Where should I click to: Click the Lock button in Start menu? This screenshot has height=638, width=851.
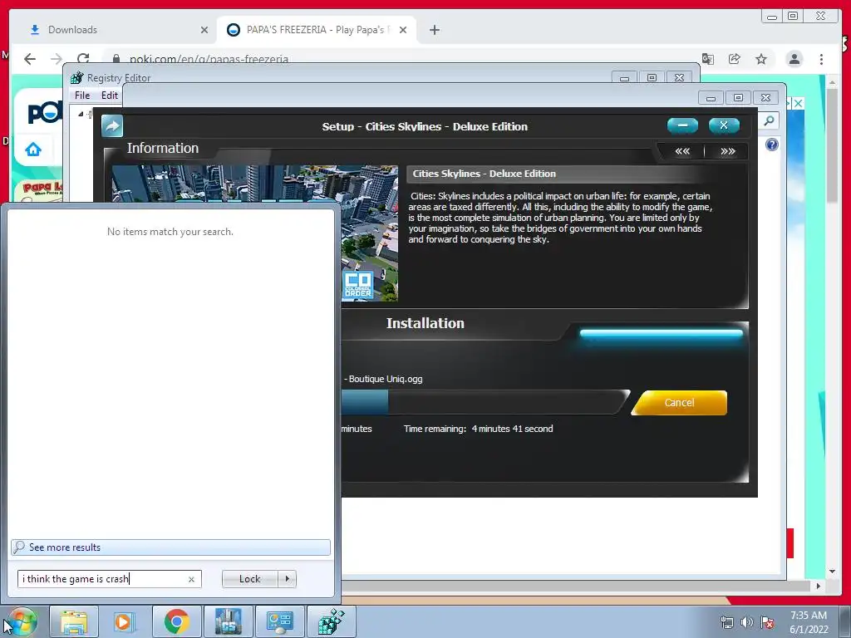point(249,579)
